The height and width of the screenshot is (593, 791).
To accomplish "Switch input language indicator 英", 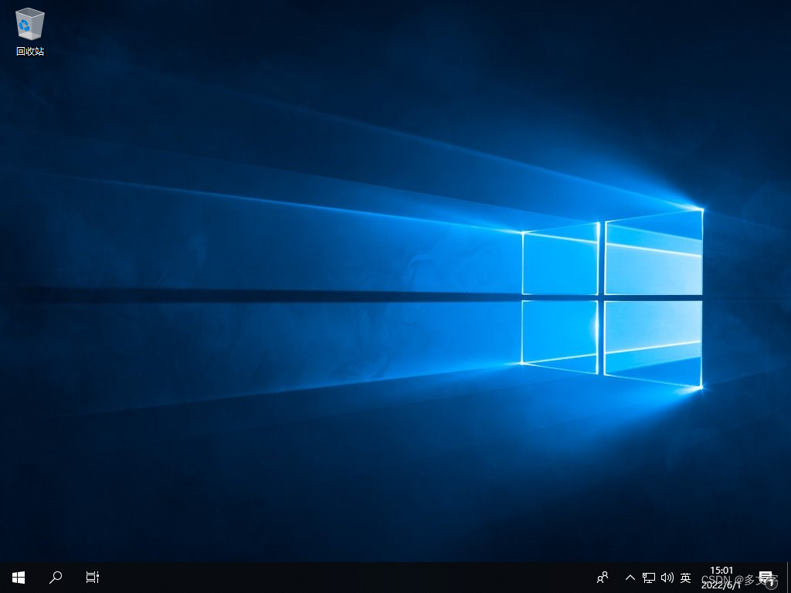I will click(x=685, y=578).
